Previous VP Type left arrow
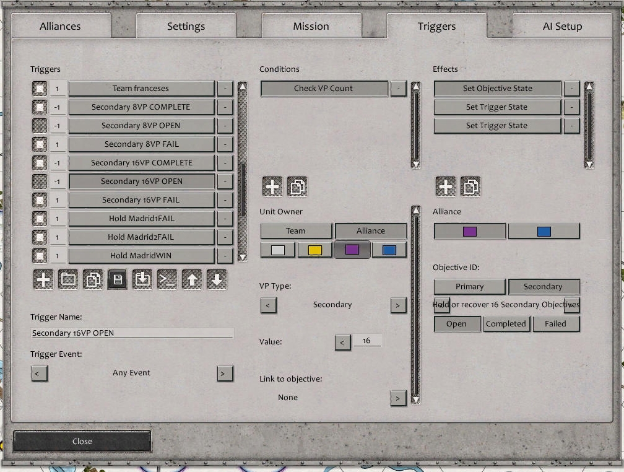Screen dimensions: 624x472 coord(269,305)
